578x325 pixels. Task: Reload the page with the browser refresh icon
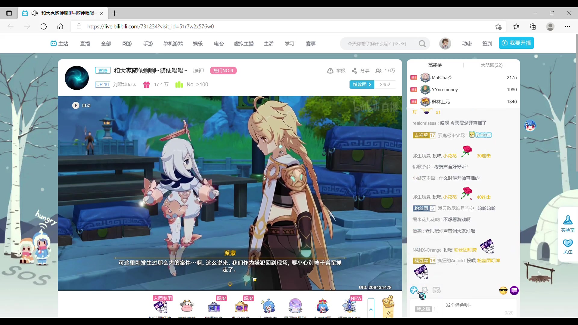[44, 26]
